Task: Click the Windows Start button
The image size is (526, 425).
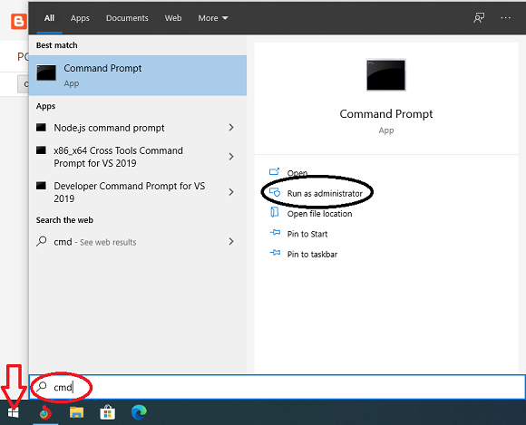Action: tap(13, 412)
